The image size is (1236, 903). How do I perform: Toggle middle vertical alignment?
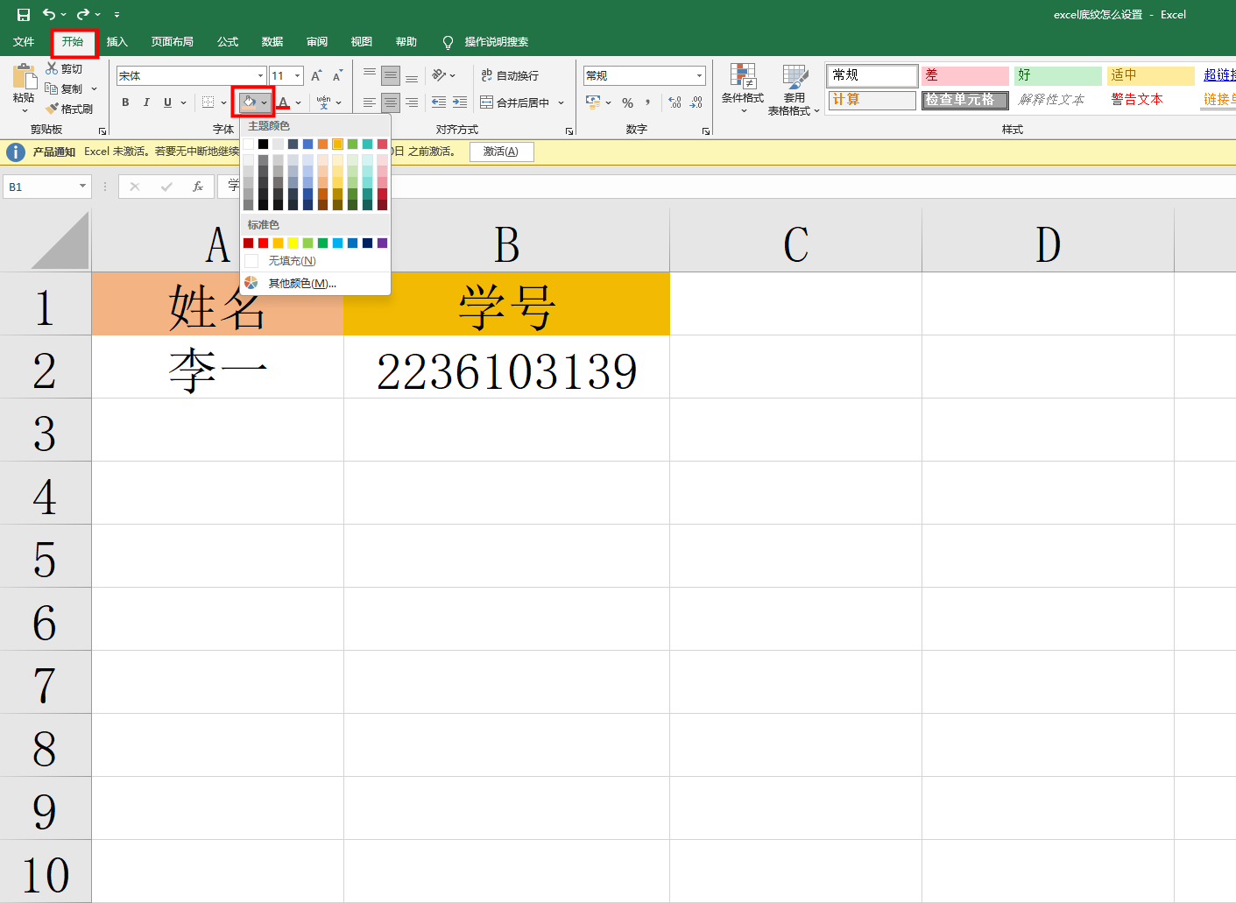391,76
